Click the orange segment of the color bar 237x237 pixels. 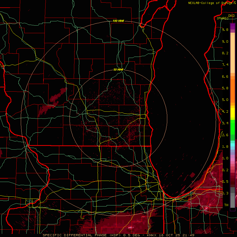233,91
